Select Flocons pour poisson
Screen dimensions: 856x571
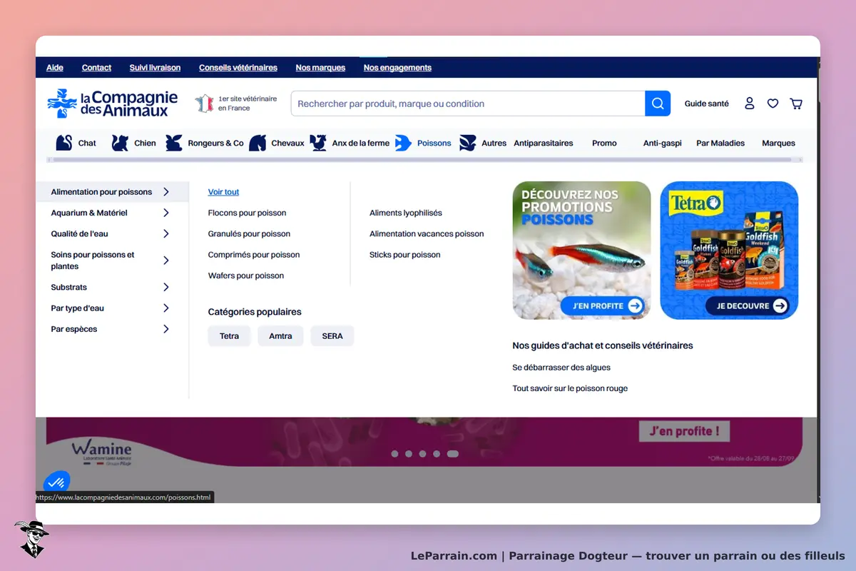coord(247,213)
